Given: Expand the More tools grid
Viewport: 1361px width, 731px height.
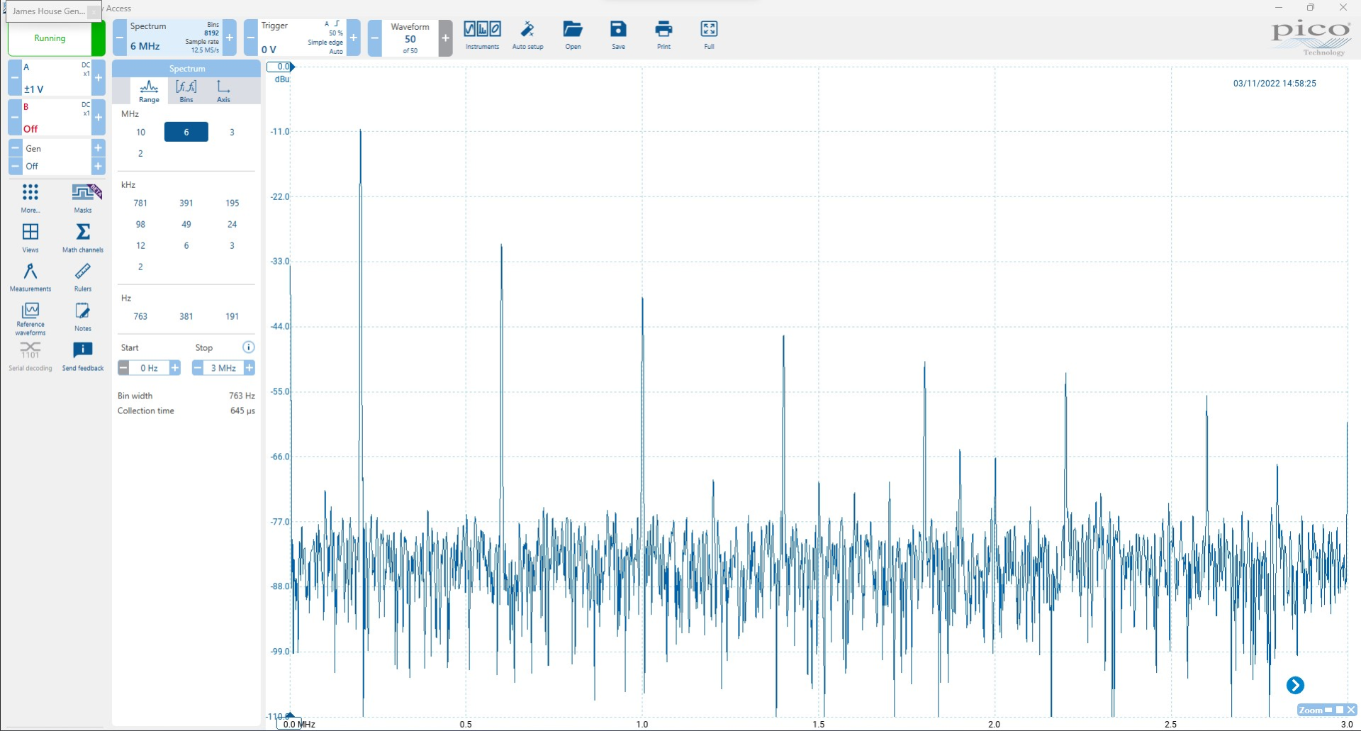Looking at the screenshot, I should tap(30, 197).
